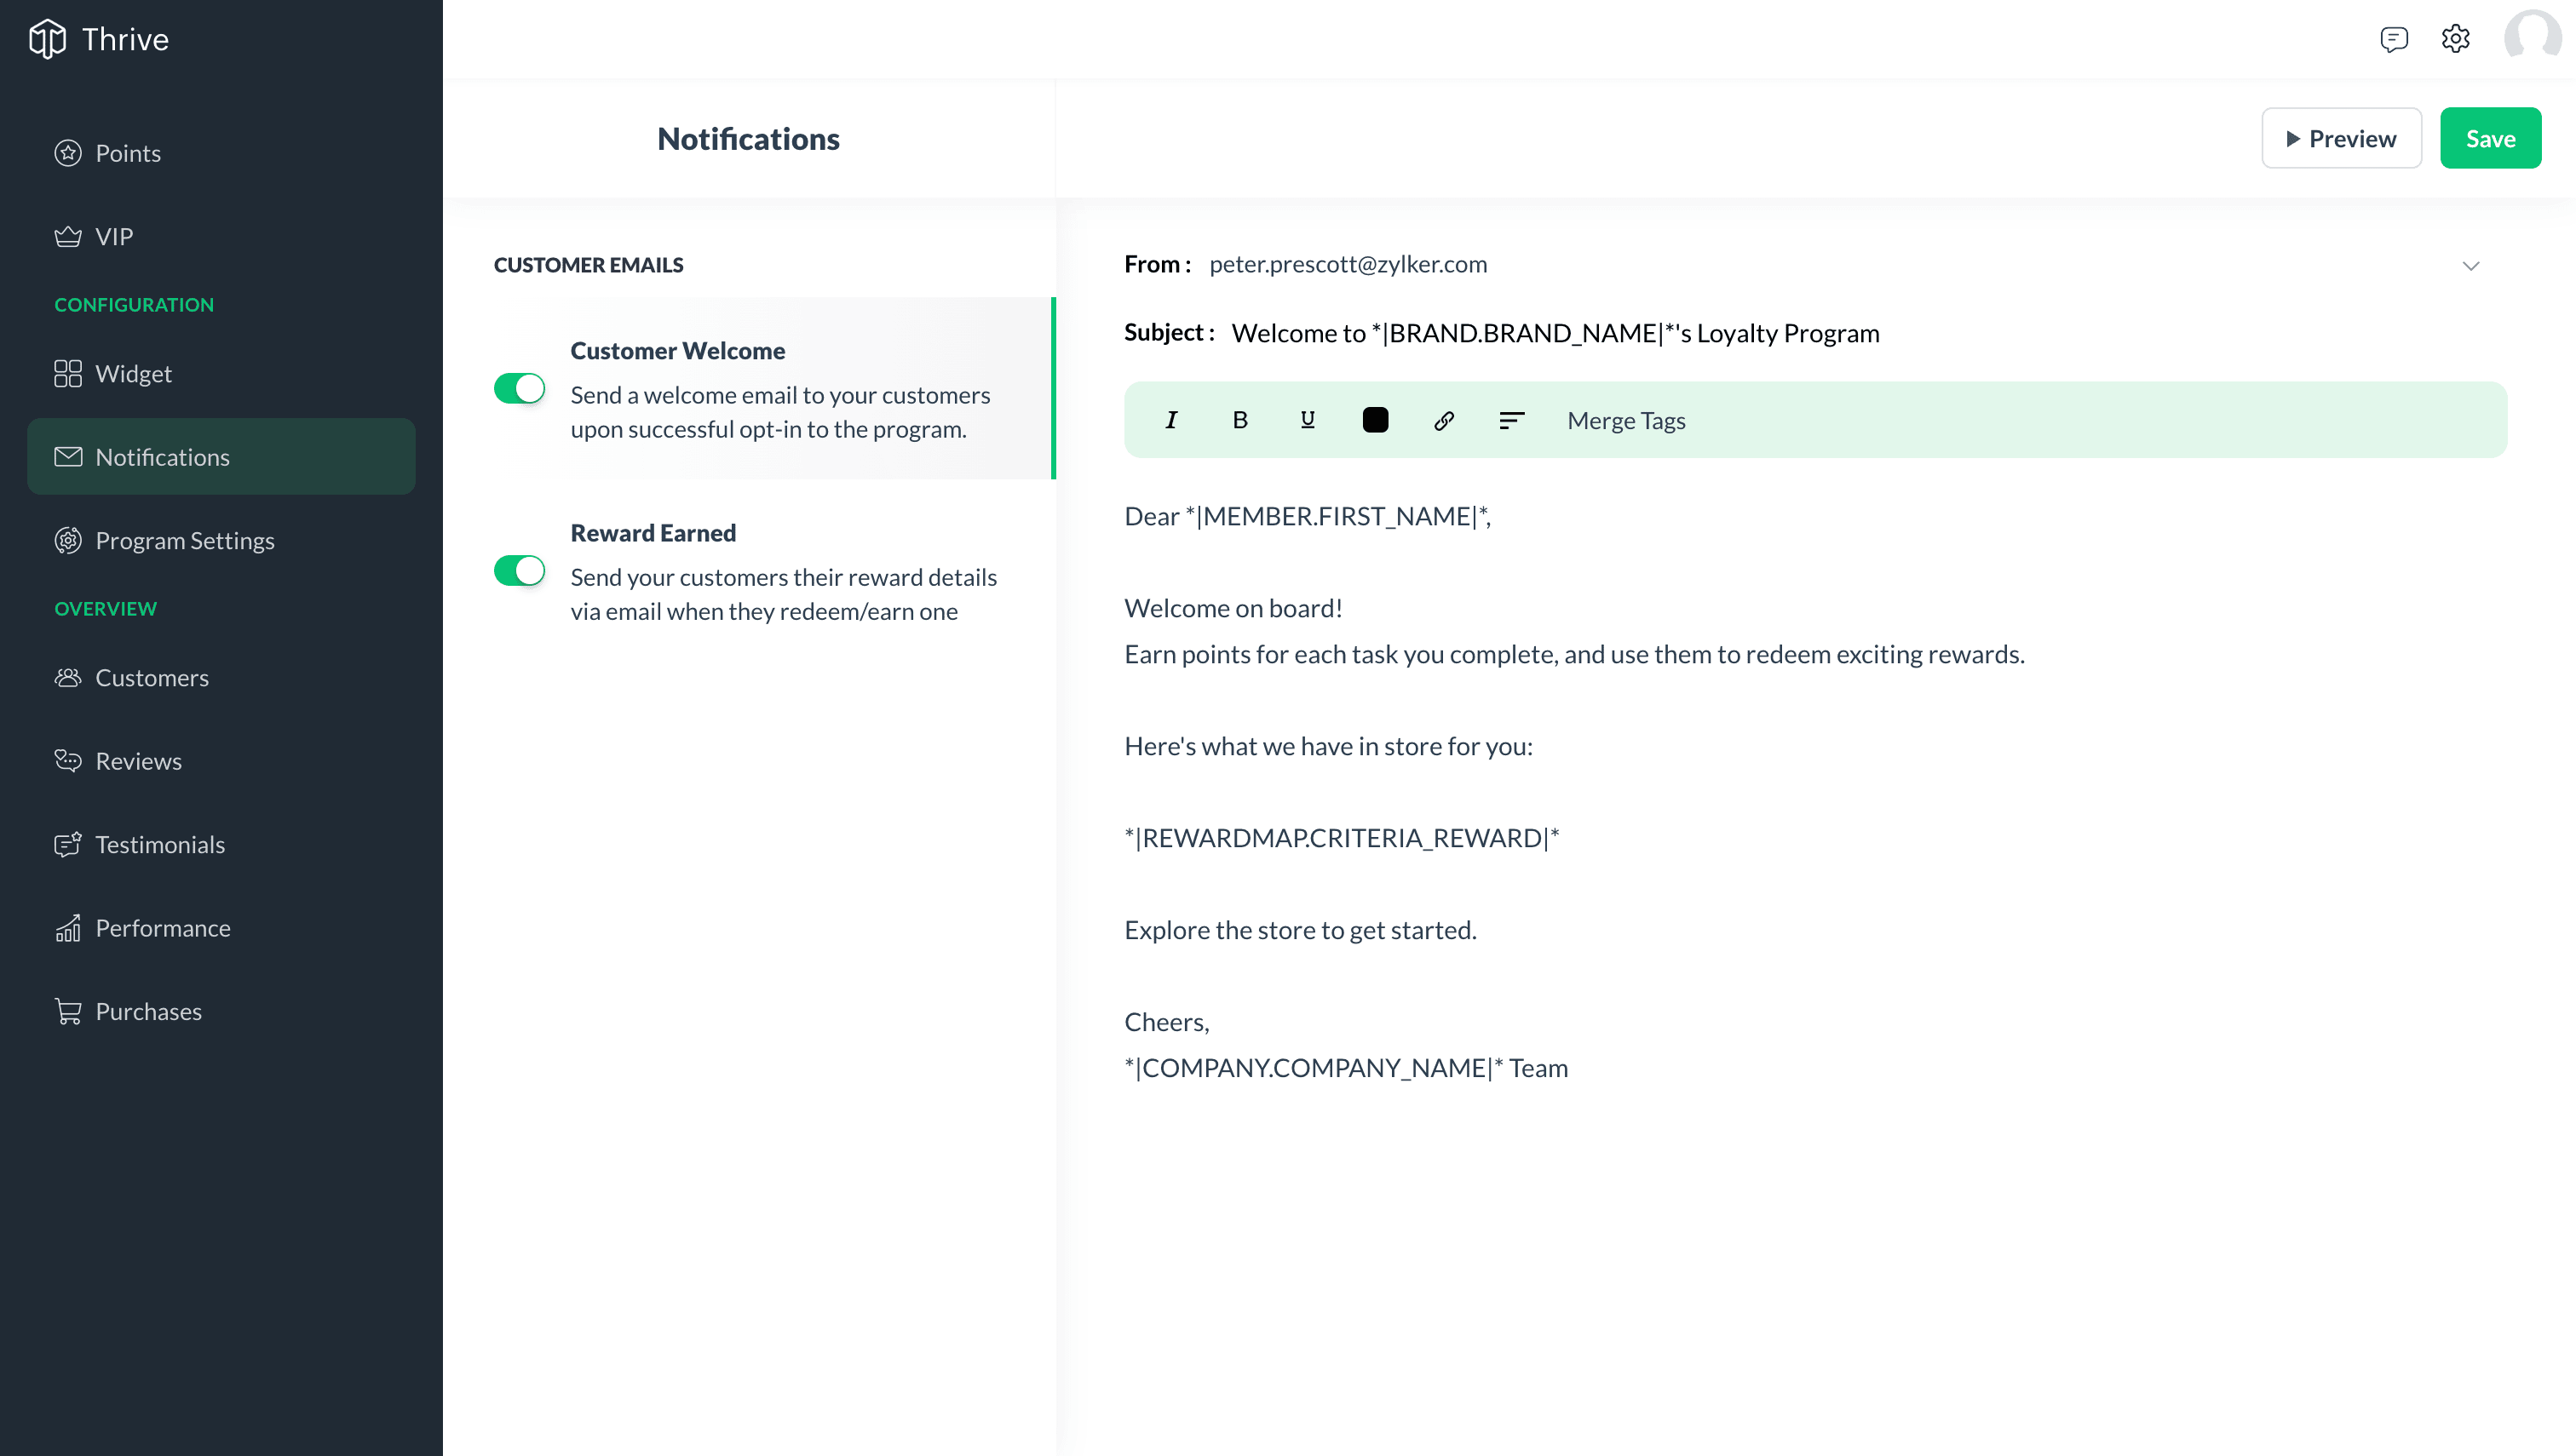
Task: Disable the Customer Welcome email
Action: pyautogui.click(x=519, y=388)
